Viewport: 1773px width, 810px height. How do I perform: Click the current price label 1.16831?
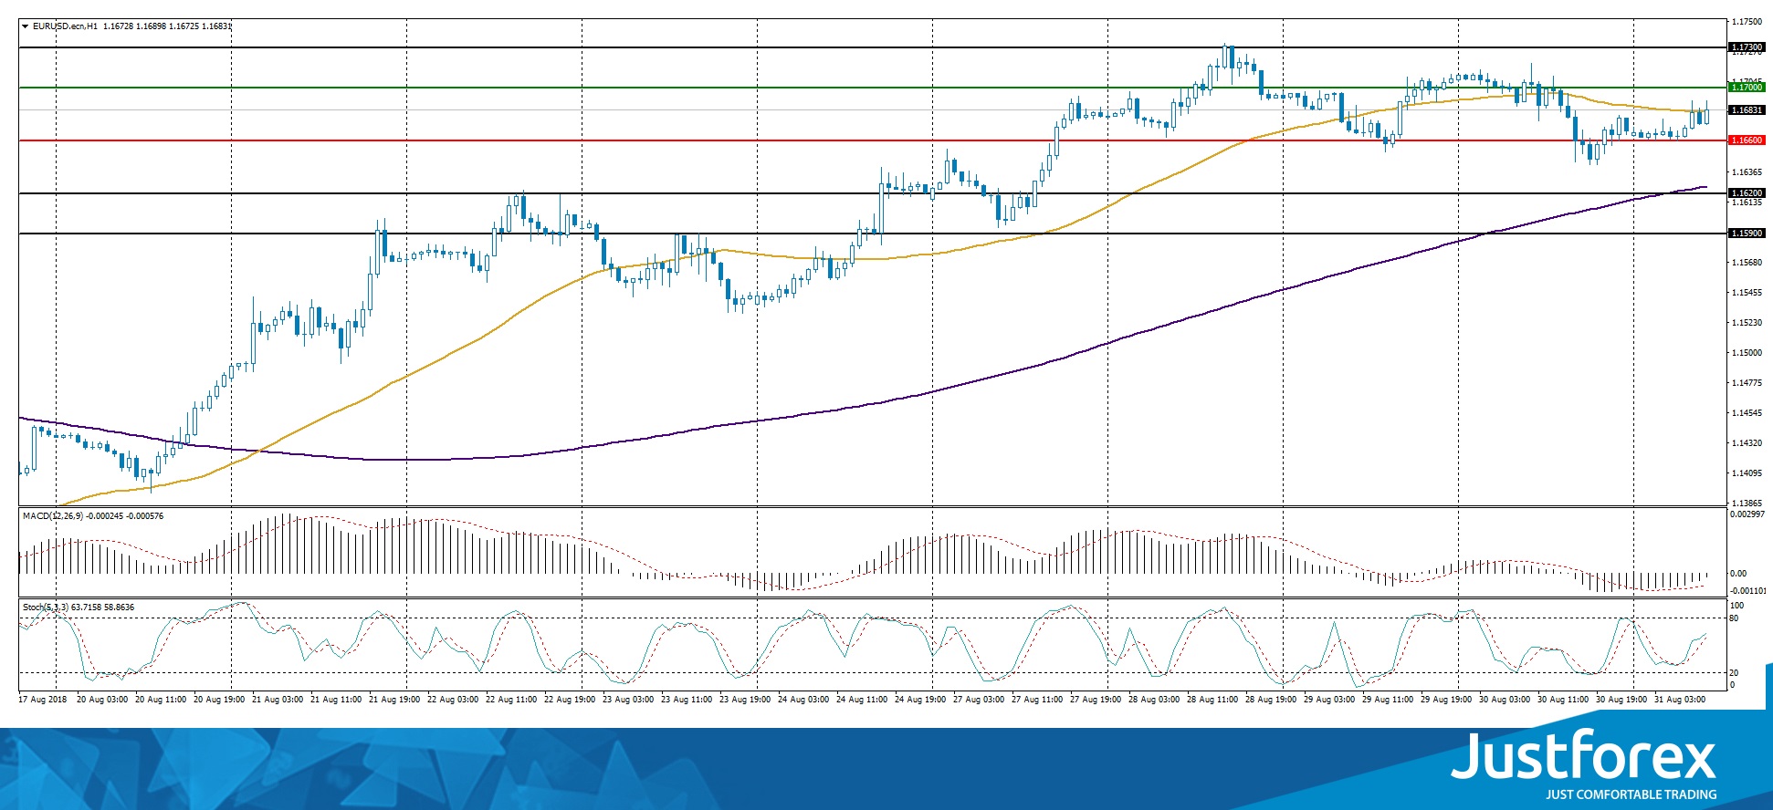1747,110
